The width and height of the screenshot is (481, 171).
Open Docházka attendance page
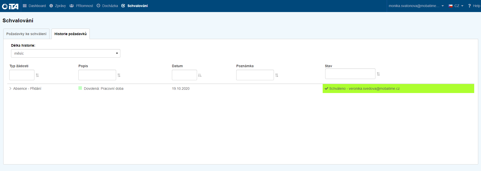pyautogui.click(x=107, y=6)
